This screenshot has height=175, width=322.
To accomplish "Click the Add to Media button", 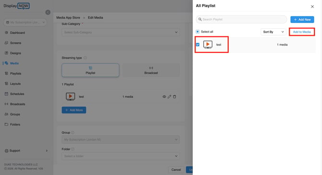I will tap(302, 32).
